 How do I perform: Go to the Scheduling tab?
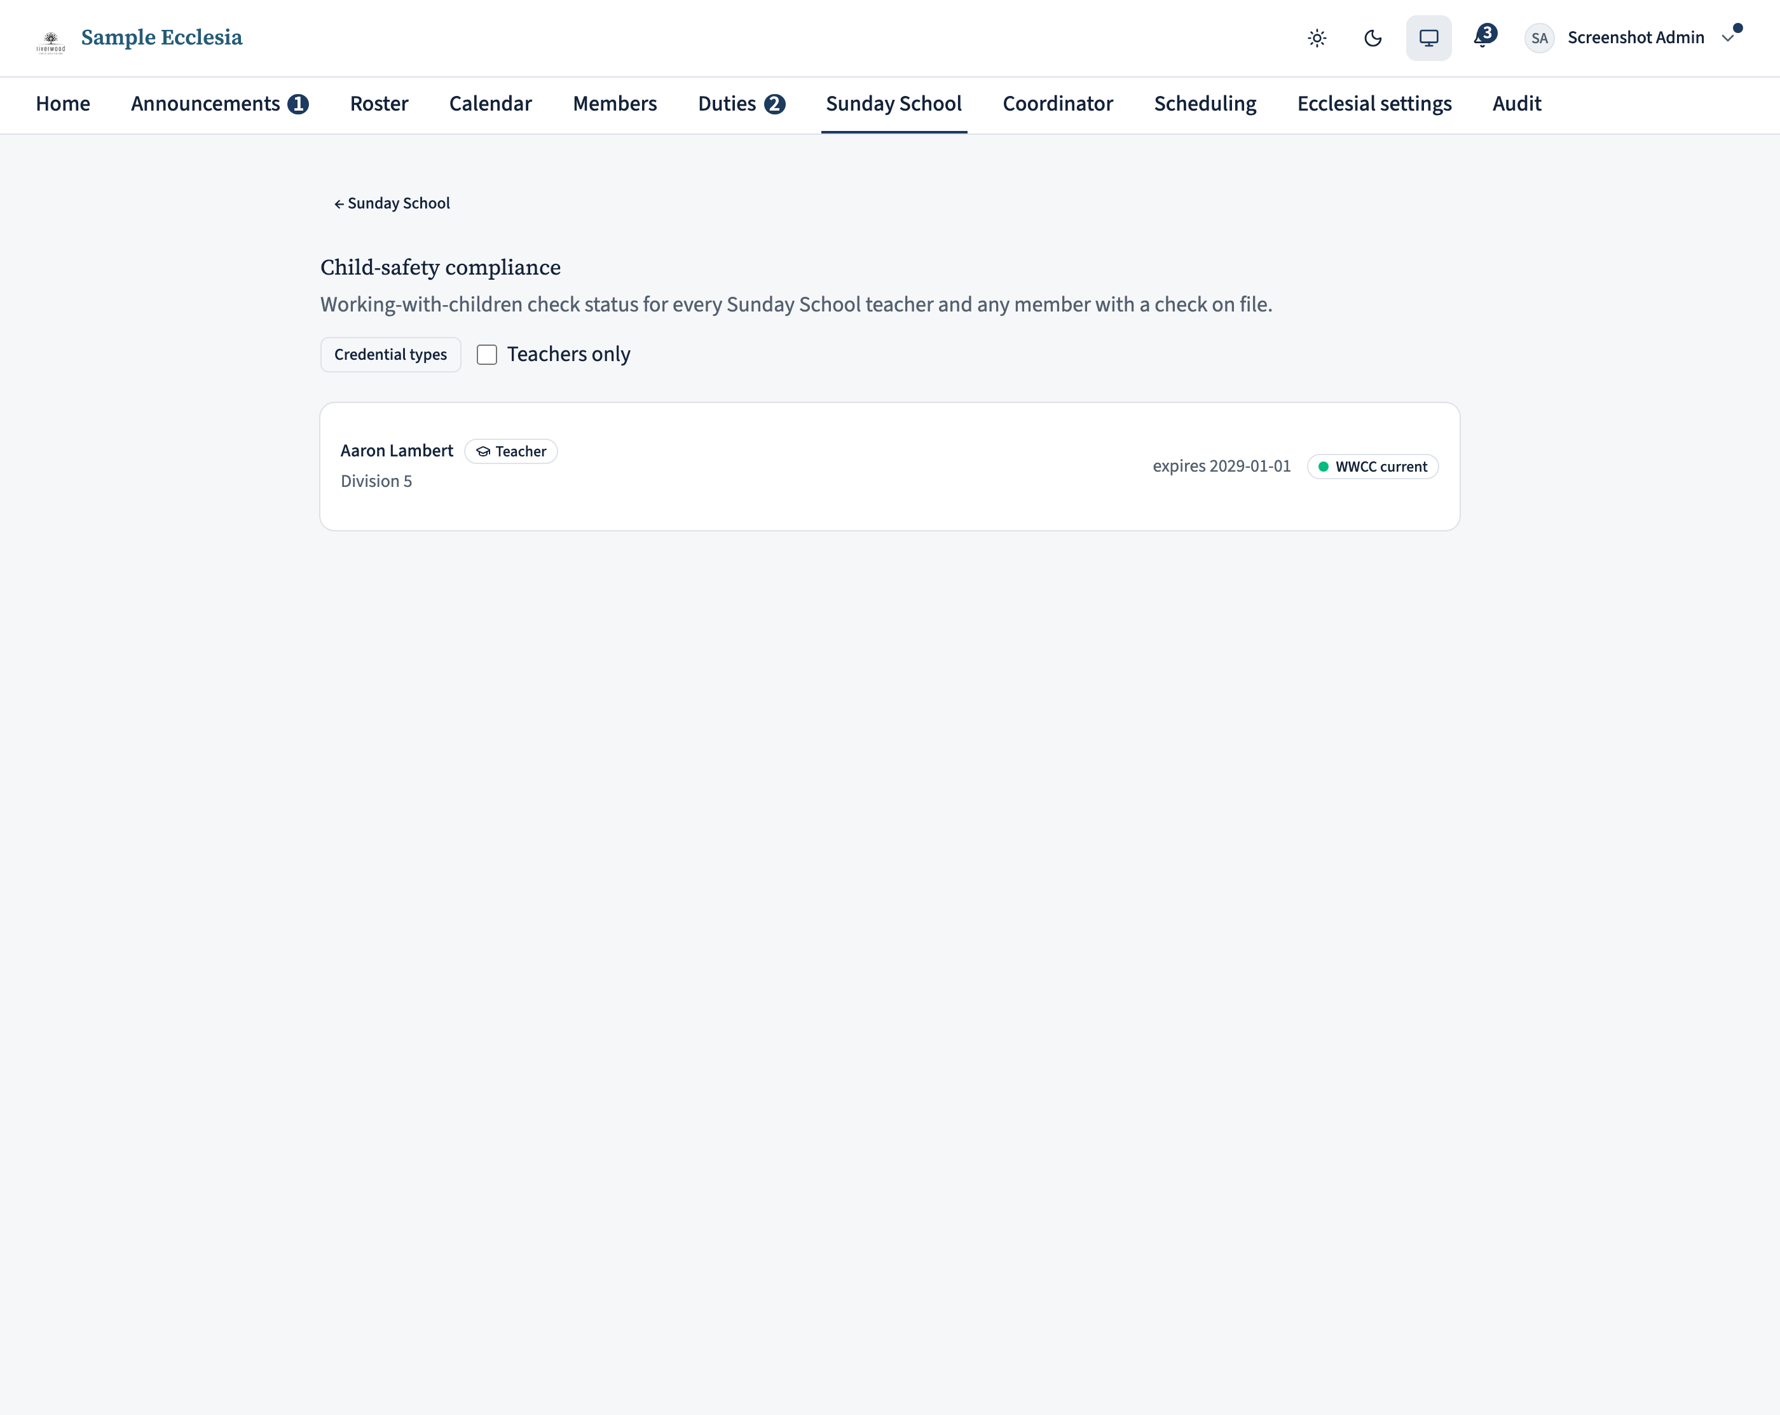click(1205, 103)
